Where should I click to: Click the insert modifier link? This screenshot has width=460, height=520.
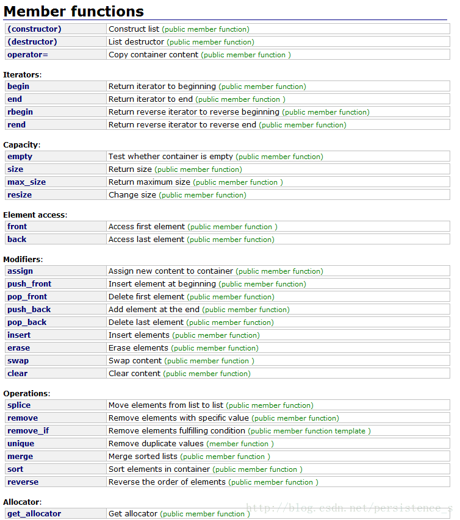pos(19,335)
